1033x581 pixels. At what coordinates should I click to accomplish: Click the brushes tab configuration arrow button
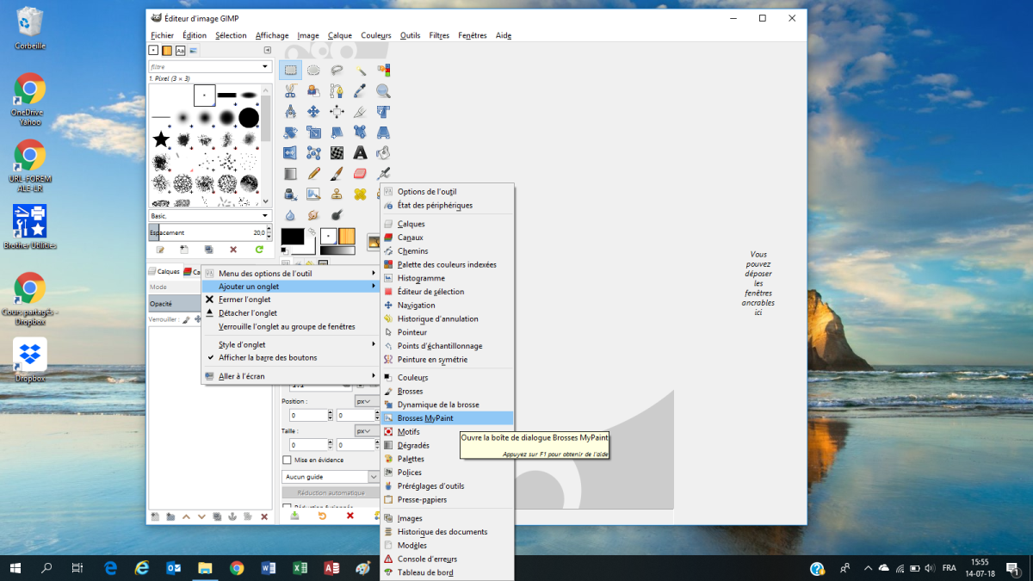pos(267,50)
